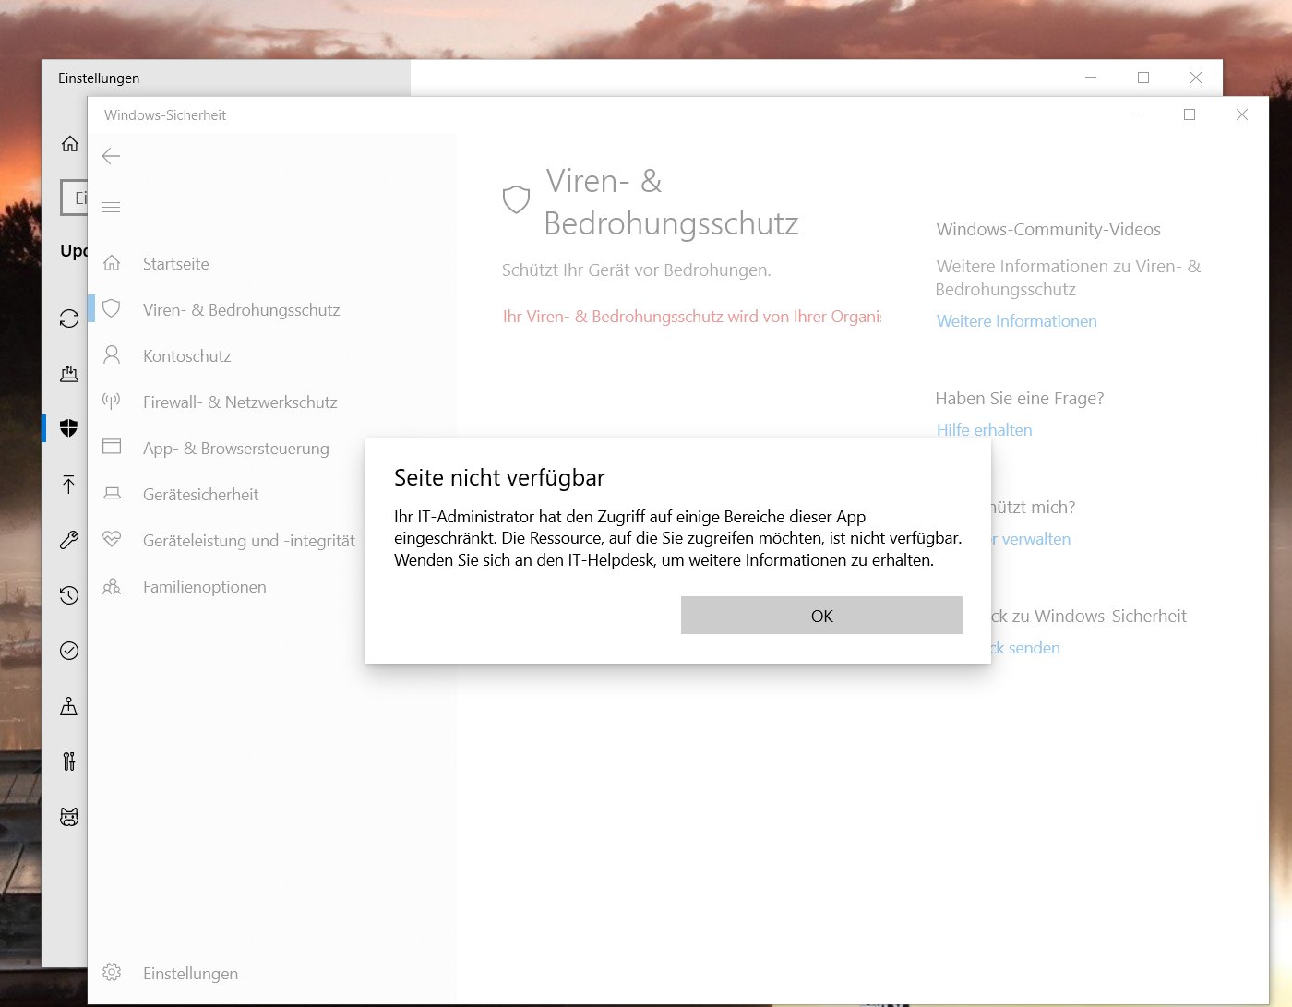Open the Kontoschutz person icon
Screen dimensions: 1292x1007
point(112,355)
